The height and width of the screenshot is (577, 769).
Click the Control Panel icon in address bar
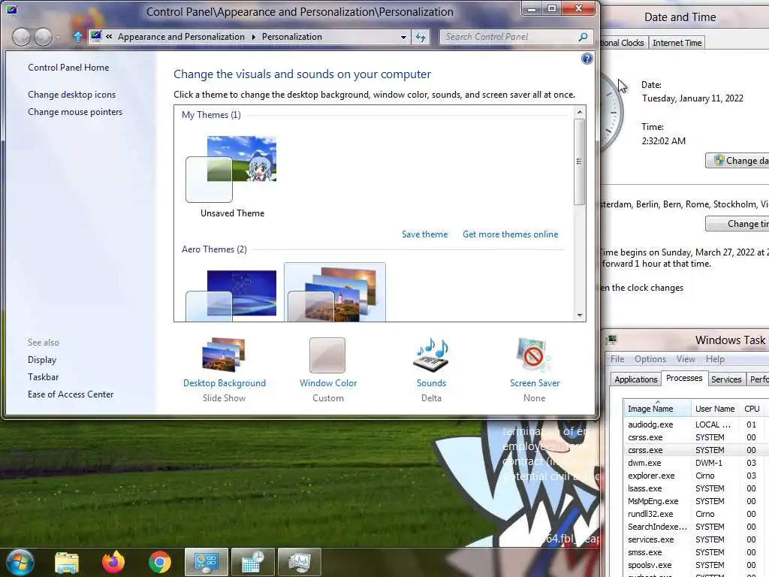pyautogui.click(x=96, y=36)
